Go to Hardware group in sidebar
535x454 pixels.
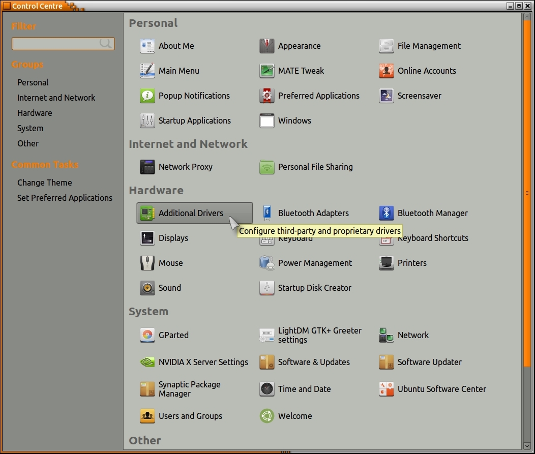[x=35, y=113]
